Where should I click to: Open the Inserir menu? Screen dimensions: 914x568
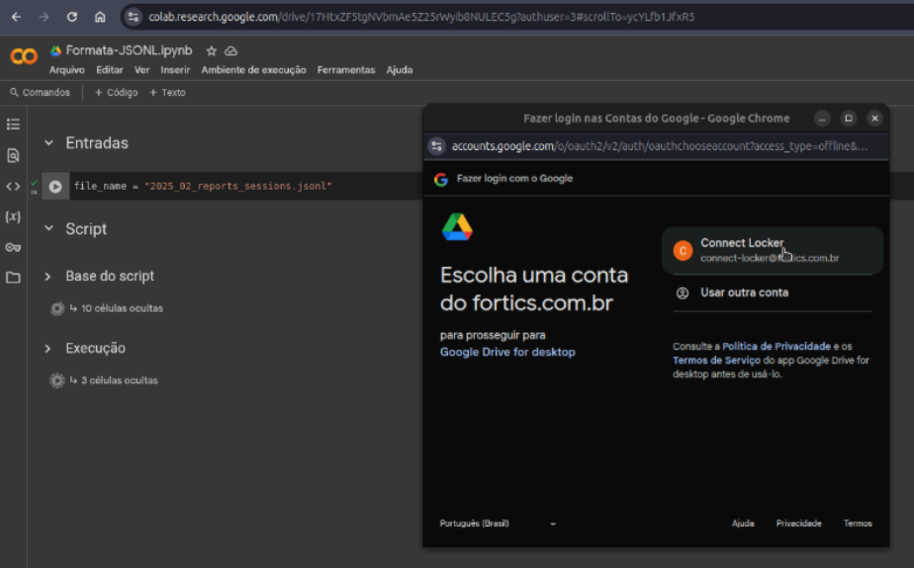coord(175,70)
